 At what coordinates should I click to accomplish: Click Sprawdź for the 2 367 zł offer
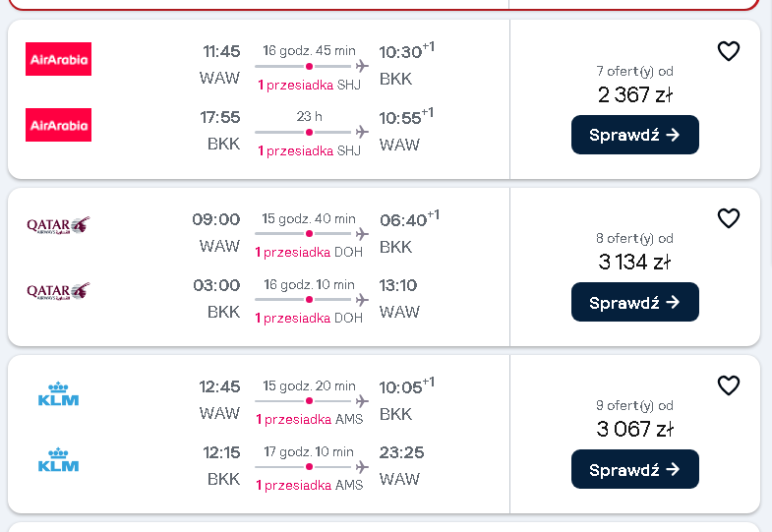[x=634, y=135]
